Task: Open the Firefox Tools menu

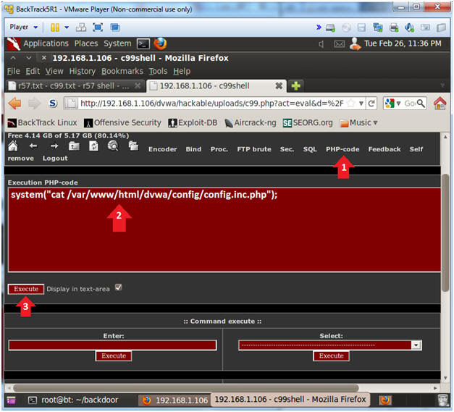Action: point(158,71)
